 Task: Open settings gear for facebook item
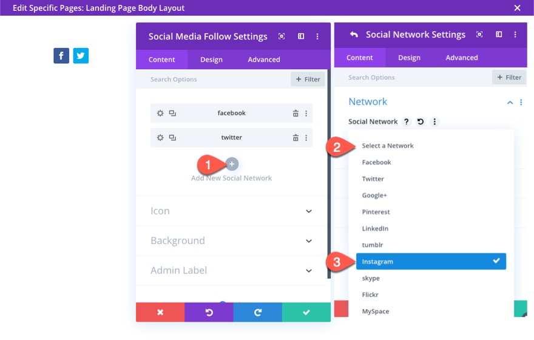[160, 114]
